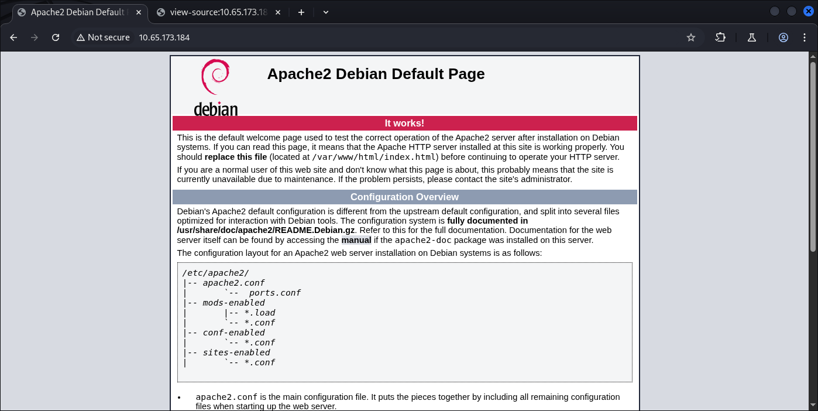Close the view-source tab
818x411 pixels.
[x=278, y=12]
